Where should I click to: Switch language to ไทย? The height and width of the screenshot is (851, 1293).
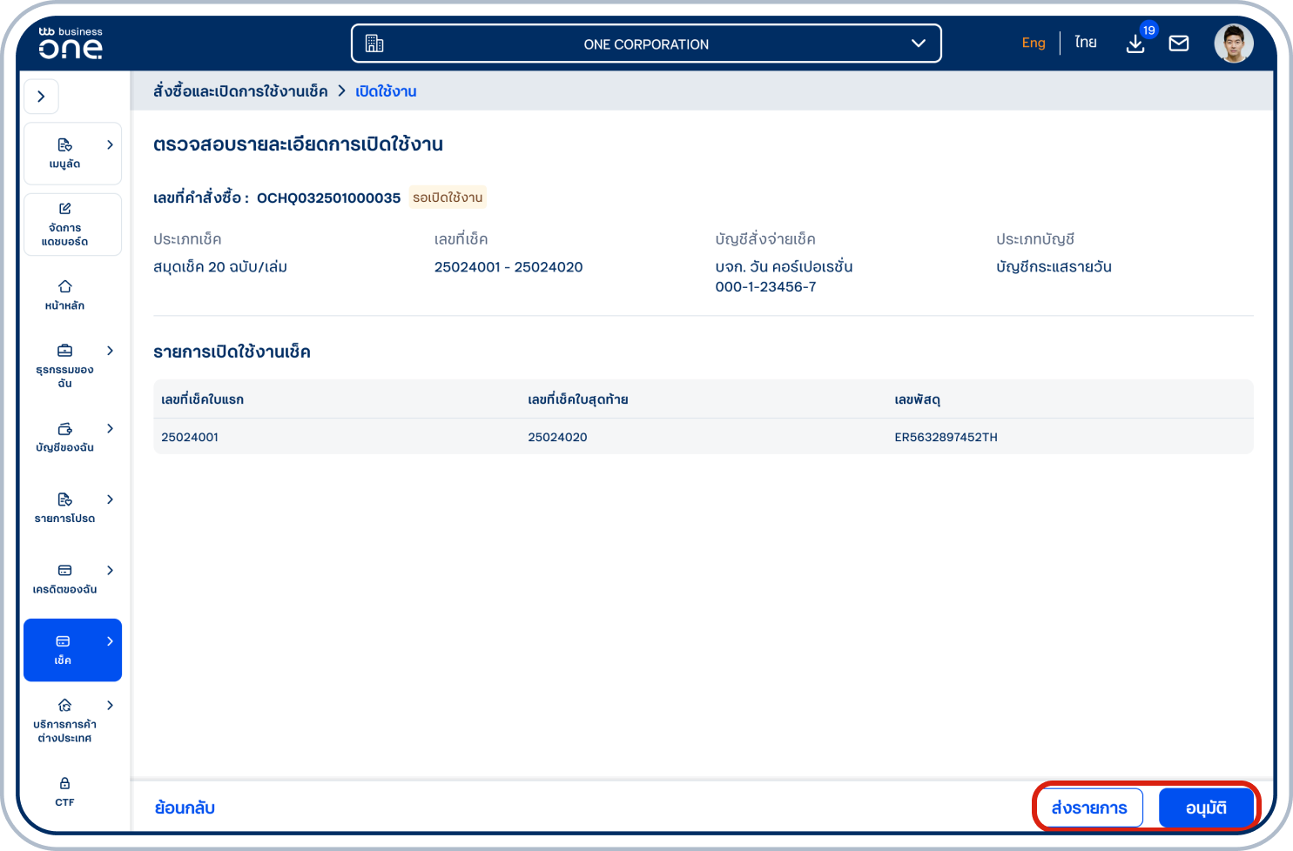(x=1085, y=43)
